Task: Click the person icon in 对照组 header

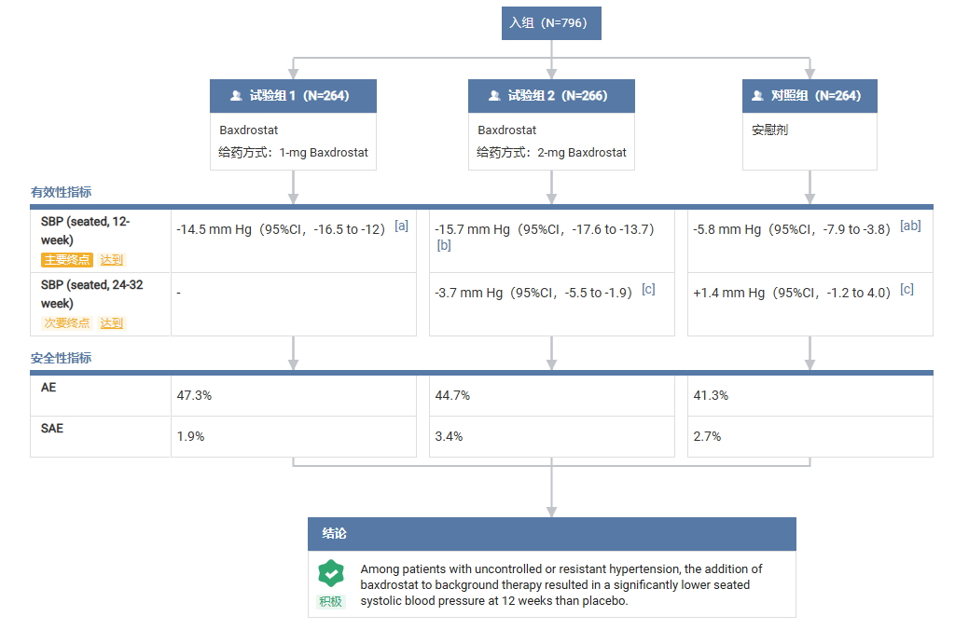Action: point(758,96)
